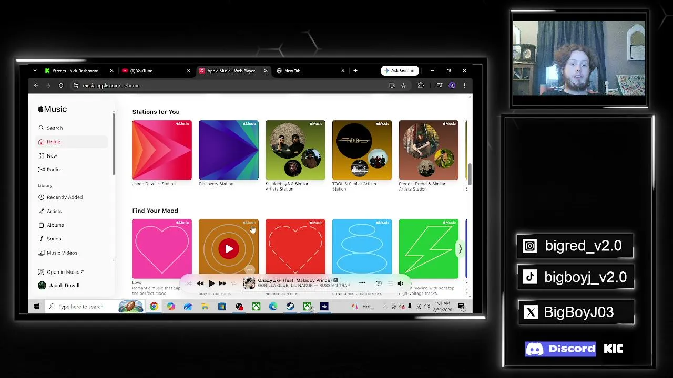Open the Discovery Station tile

tap(229, 150)
